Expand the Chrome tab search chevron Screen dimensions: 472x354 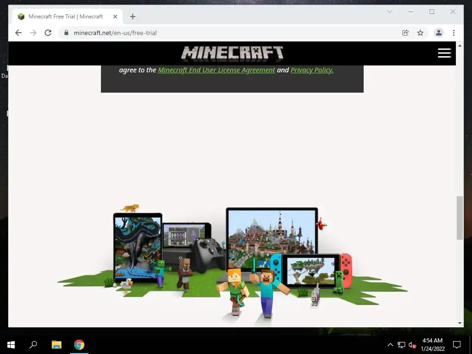point(389,12)
